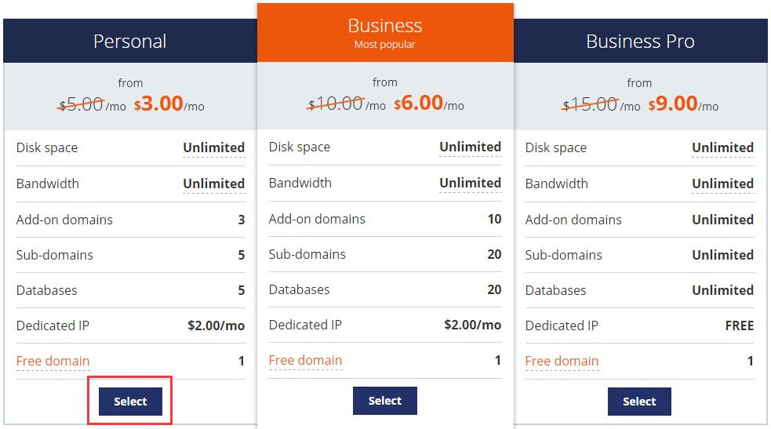Click the $6.00/mo Business plan price
Screen dimensions: 771x429
click(428, 104)
